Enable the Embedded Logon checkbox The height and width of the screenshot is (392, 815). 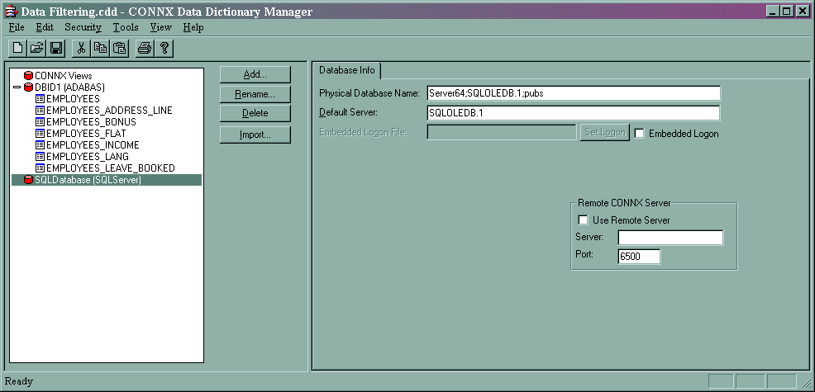[639, 134]
